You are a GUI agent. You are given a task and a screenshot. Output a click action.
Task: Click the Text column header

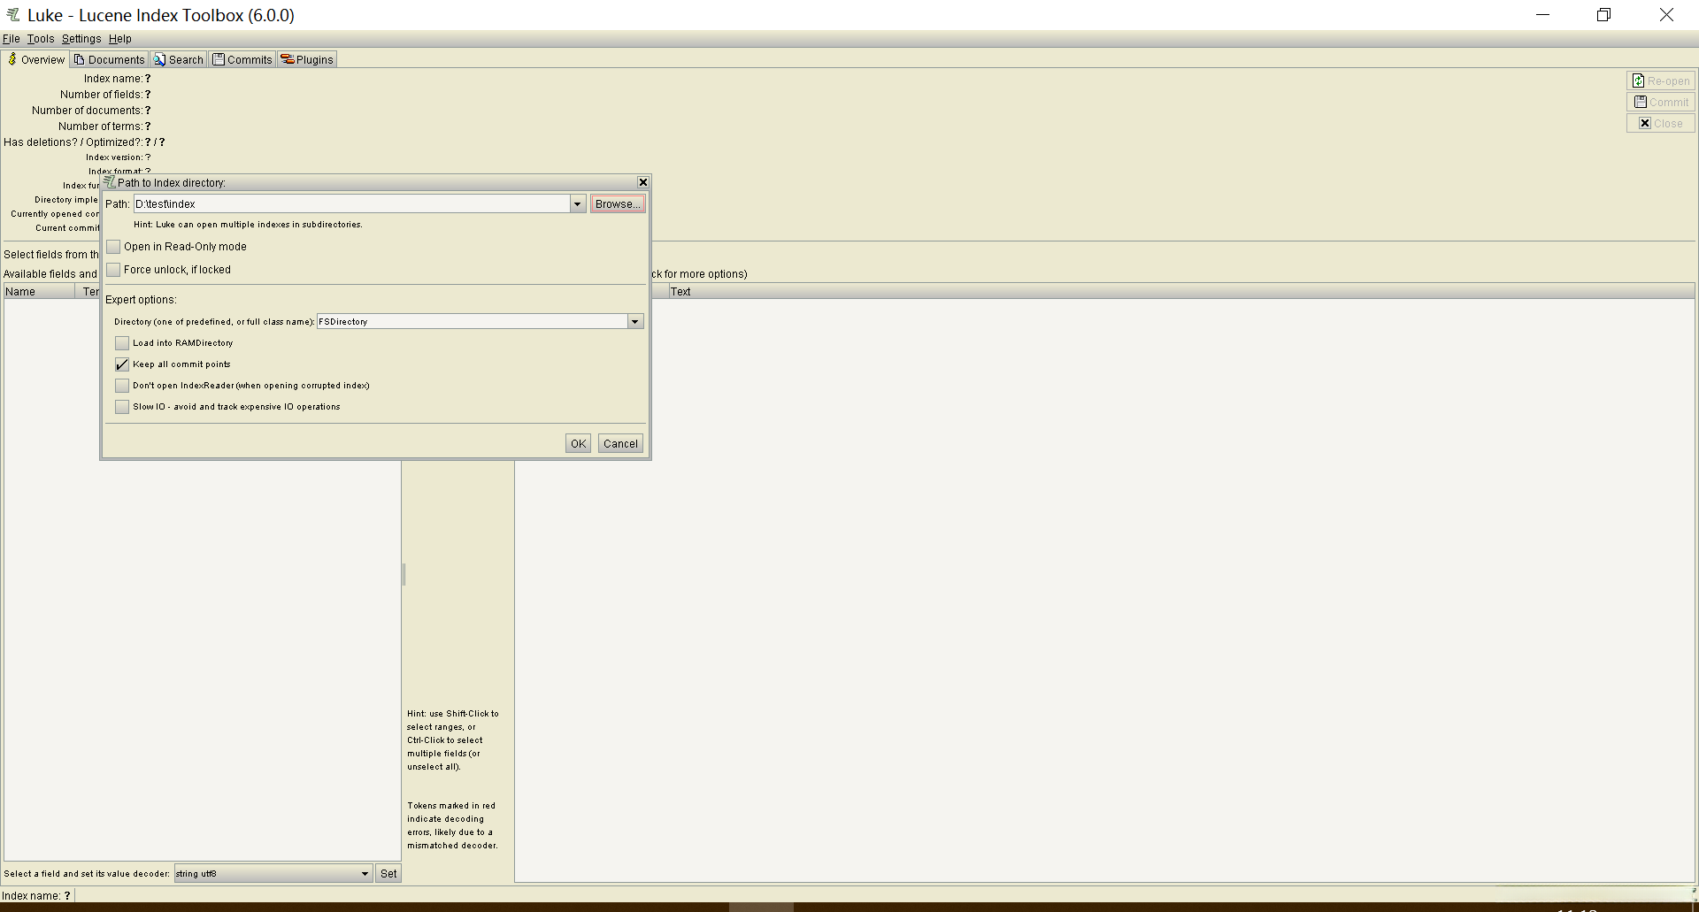click(x=1181, y=292)
